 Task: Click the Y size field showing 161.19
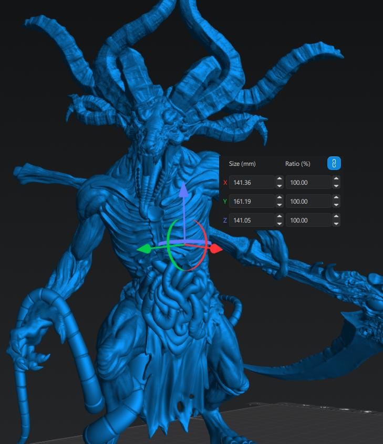[252, 202]
